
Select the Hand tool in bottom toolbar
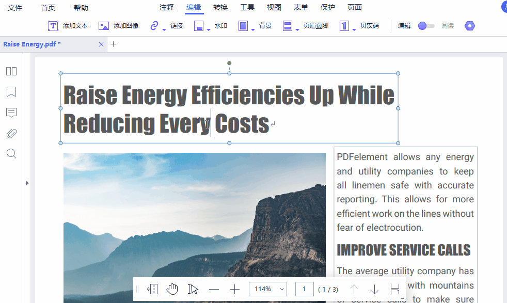point(172,289)
